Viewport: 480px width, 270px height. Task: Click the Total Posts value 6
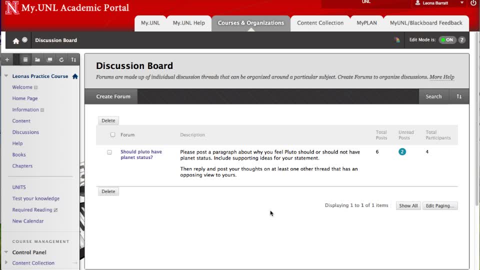pyautogui.click(x=377, y=152)
